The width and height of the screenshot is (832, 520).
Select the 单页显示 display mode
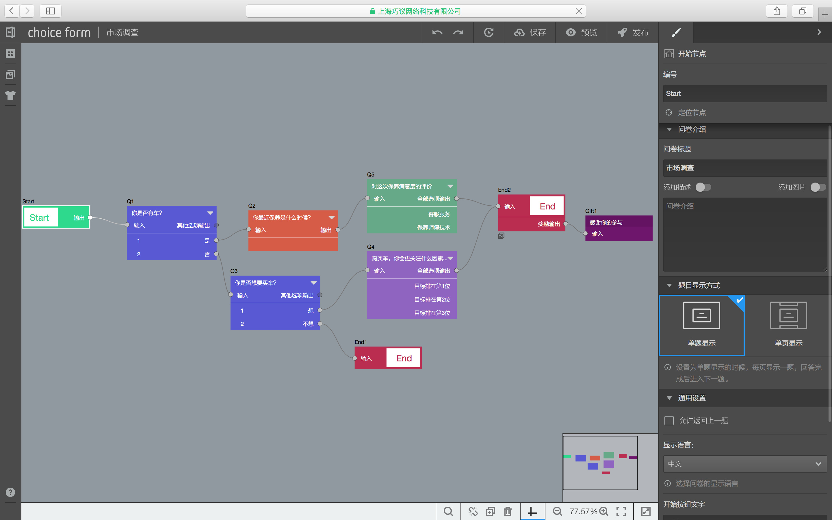pyautogui.click(x=788, y=324)
